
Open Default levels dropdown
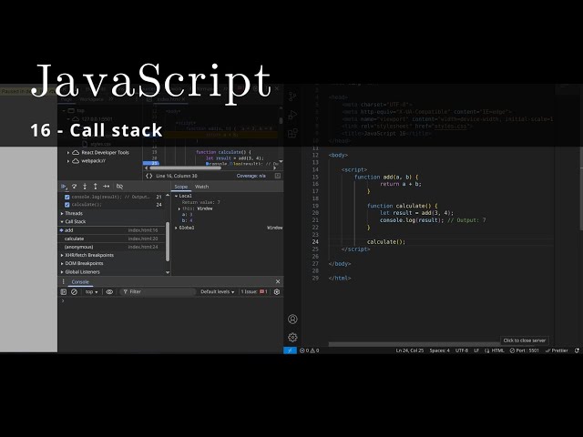coord(218,291)
